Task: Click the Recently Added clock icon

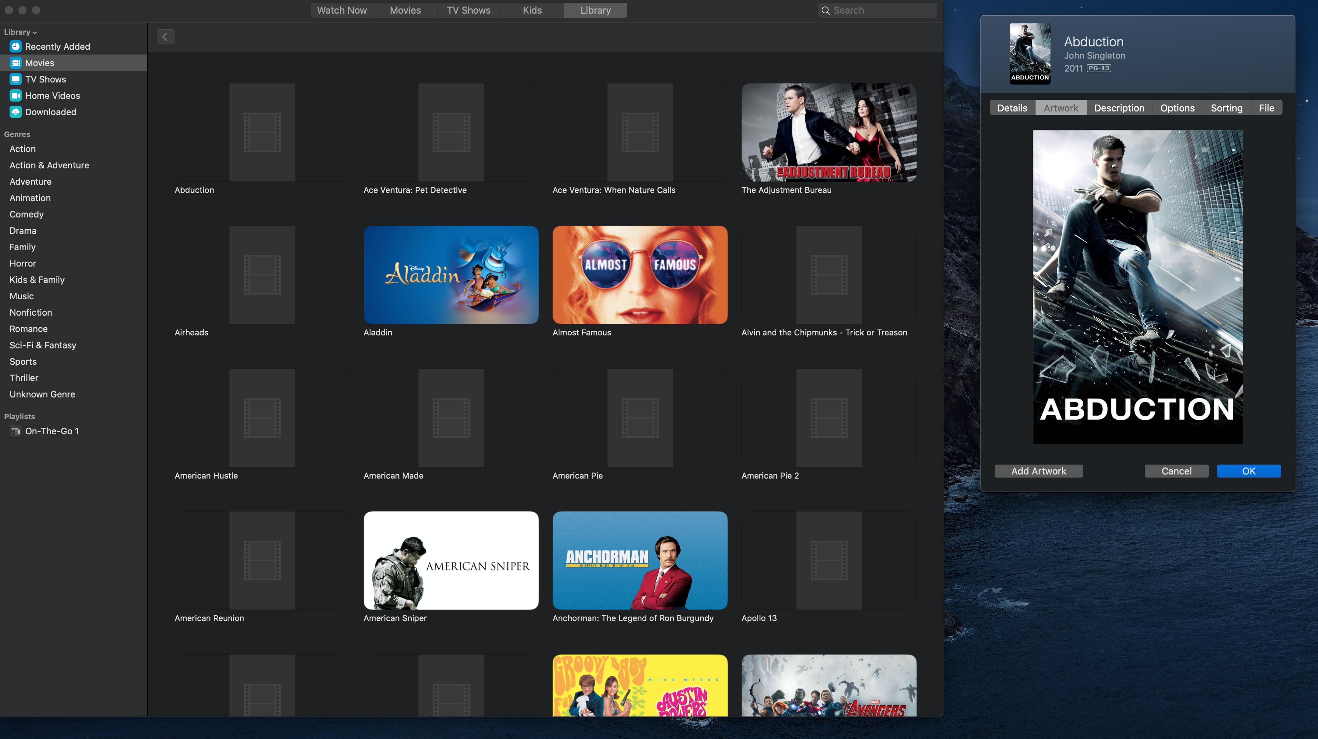Action: [x=16, y=47]
